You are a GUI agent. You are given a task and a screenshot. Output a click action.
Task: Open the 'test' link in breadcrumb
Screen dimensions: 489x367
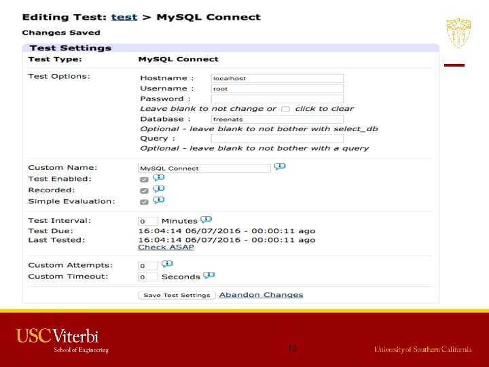pos(124,17)
